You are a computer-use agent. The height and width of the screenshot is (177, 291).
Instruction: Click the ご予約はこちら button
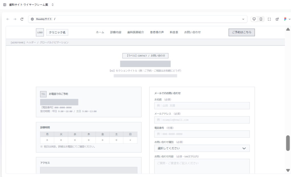point(242,32)
